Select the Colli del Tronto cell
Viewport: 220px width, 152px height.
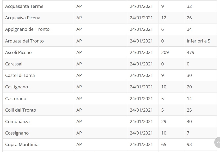pyautogui.click(x=38, y=110)
